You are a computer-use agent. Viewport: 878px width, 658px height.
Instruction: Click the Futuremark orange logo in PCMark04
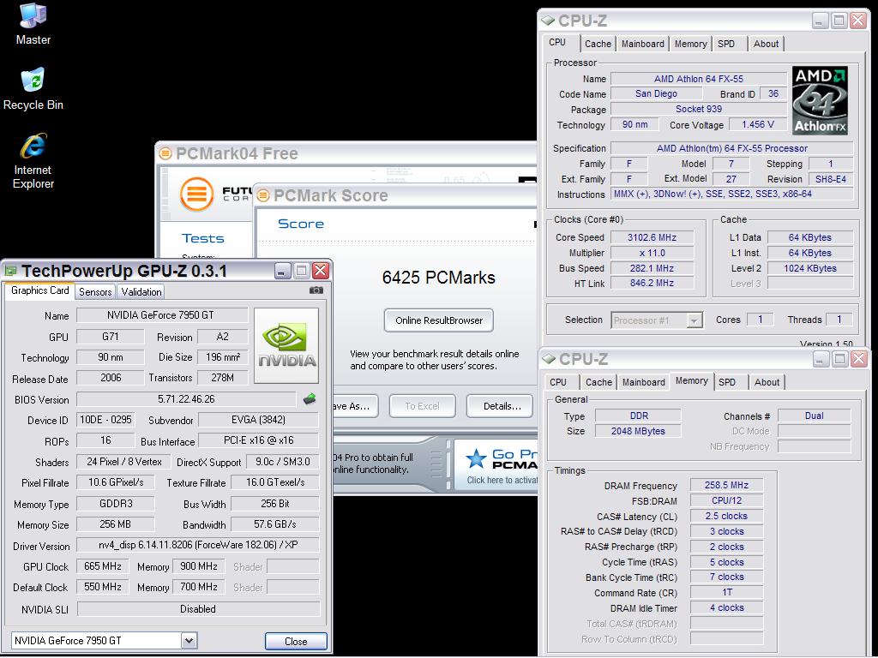tap(196, 194)
